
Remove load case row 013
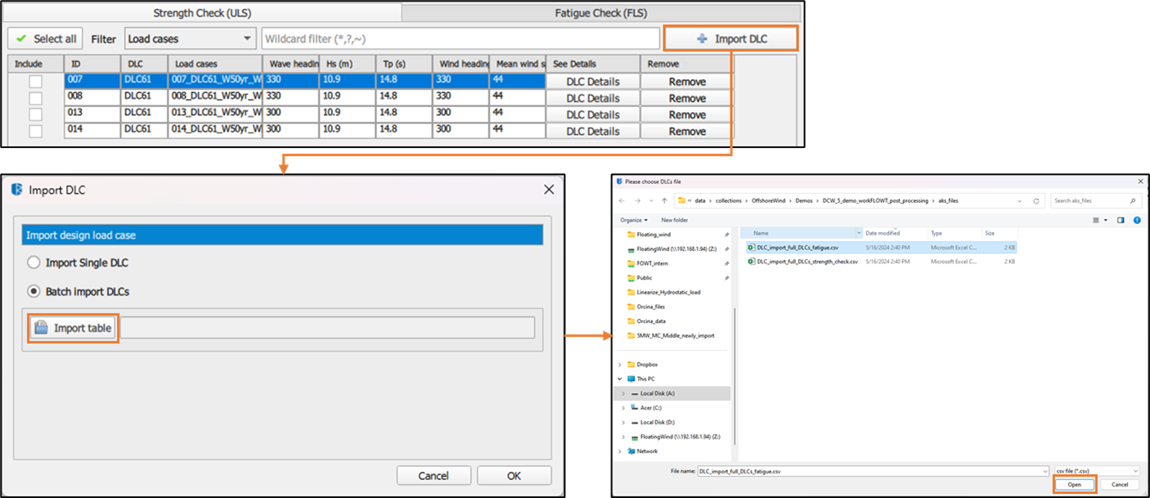coord(687,114)
